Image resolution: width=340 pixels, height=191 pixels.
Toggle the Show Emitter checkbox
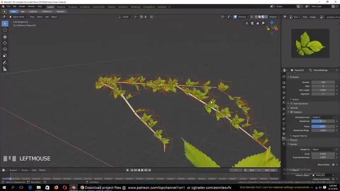tap(333, 165)
